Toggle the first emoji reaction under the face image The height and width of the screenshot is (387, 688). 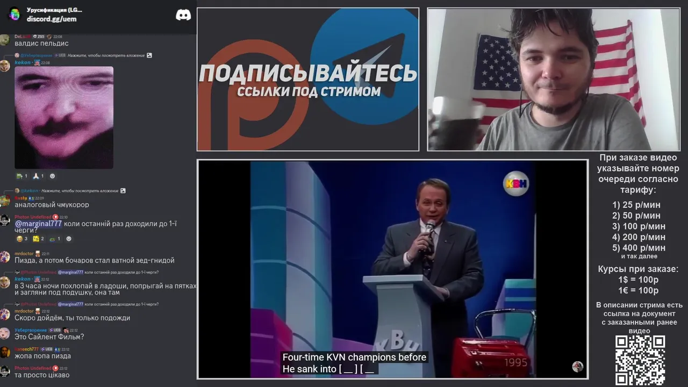tap(22, 176)
